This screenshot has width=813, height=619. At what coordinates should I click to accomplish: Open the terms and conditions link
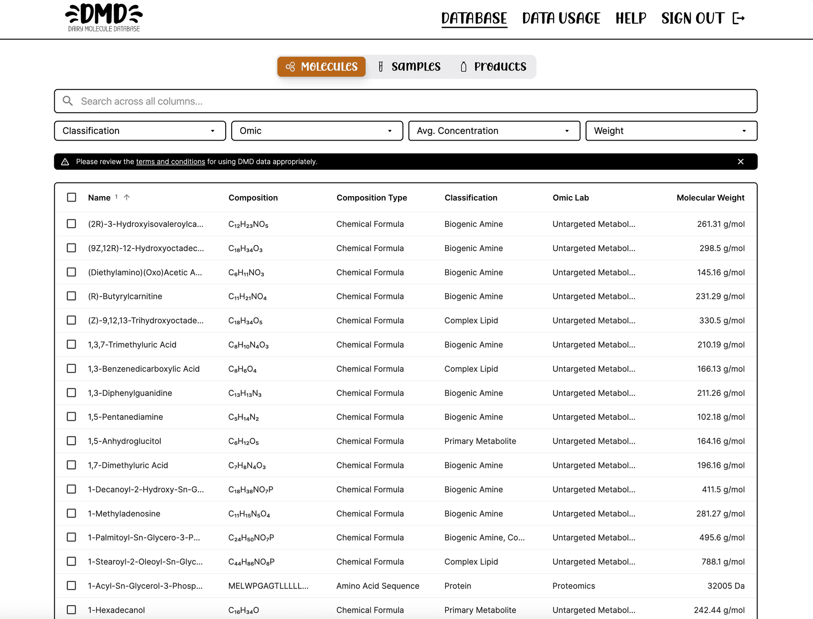[170, 161]
